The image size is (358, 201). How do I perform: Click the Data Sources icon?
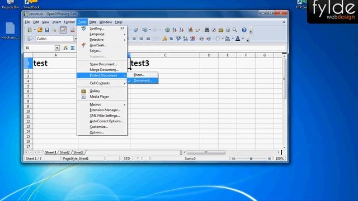[228, 30]
